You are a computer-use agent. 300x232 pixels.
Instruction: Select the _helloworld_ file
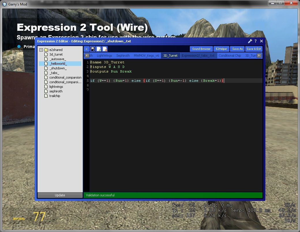[60, 64]
